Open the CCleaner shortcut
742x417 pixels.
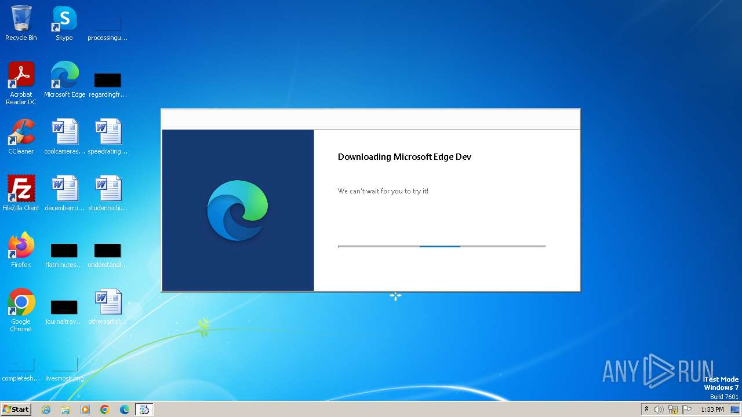[x=21, y=137]
